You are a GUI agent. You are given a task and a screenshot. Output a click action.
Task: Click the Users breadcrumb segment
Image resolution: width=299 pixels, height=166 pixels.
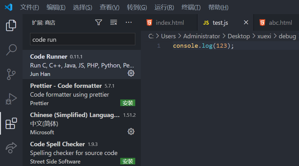coord(168,36)
